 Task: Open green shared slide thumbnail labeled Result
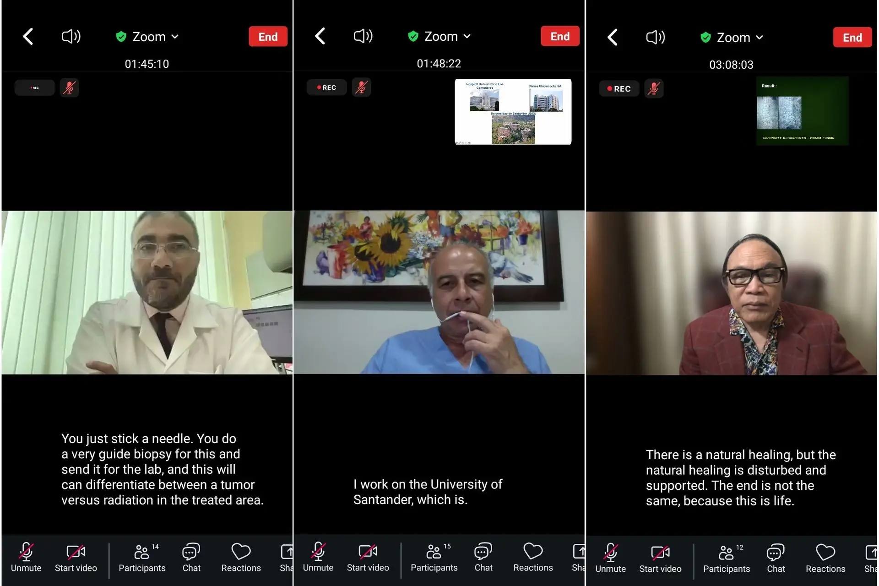click(x=802, y=111)
